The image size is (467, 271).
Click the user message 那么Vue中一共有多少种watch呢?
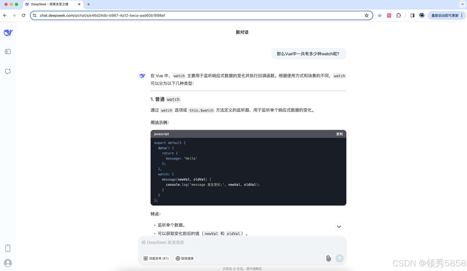point(309,54)
